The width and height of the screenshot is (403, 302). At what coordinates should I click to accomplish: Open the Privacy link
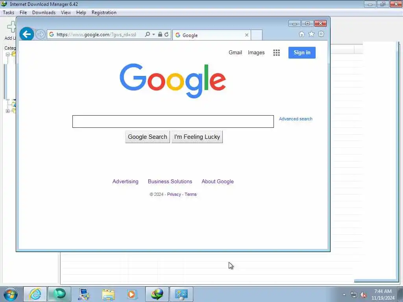[x=174, y=194]
